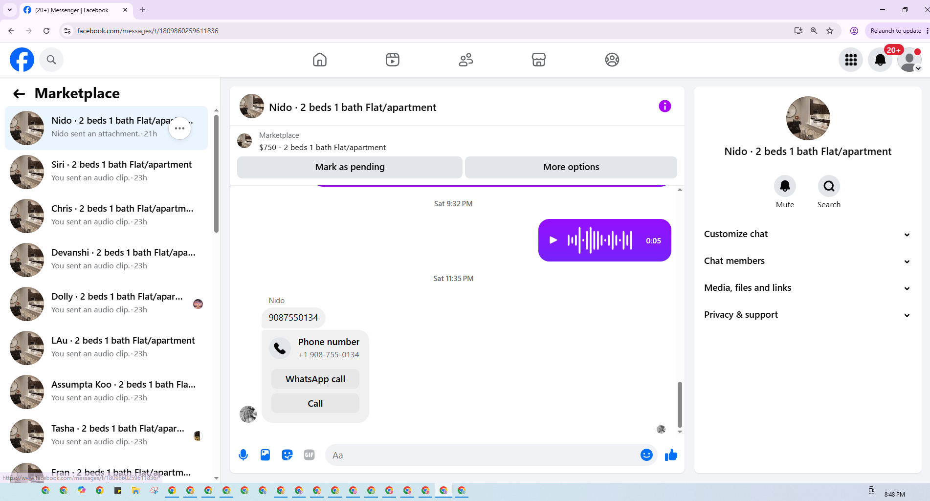The height and width of the screenshot is (501, 930).
Task: Open the Siri flat conversation
Action: 106,172
